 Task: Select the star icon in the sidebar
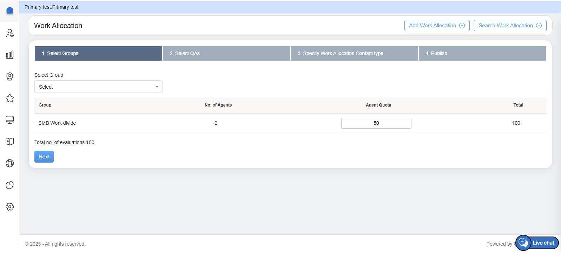10,98
